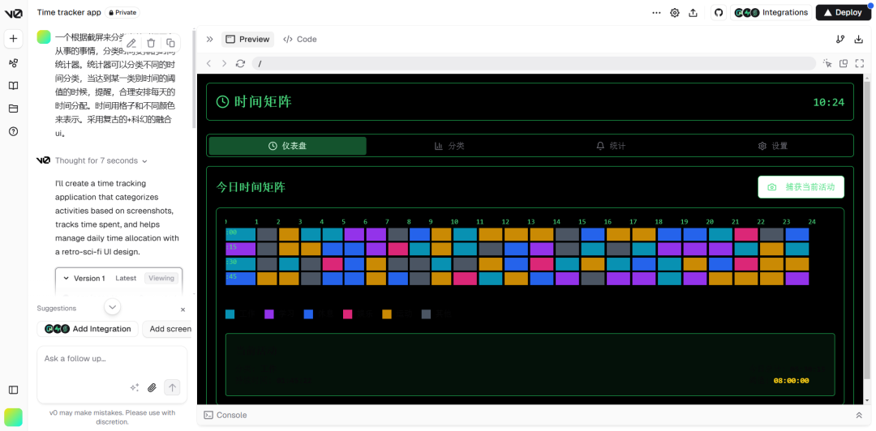Go forward in the preview browser
Screen dimensions: 876x431
pyautogui.click(x=224, y=63)
